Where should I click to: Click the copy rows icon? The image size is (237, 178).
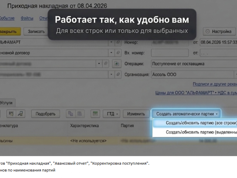click(x=71, y=114)
